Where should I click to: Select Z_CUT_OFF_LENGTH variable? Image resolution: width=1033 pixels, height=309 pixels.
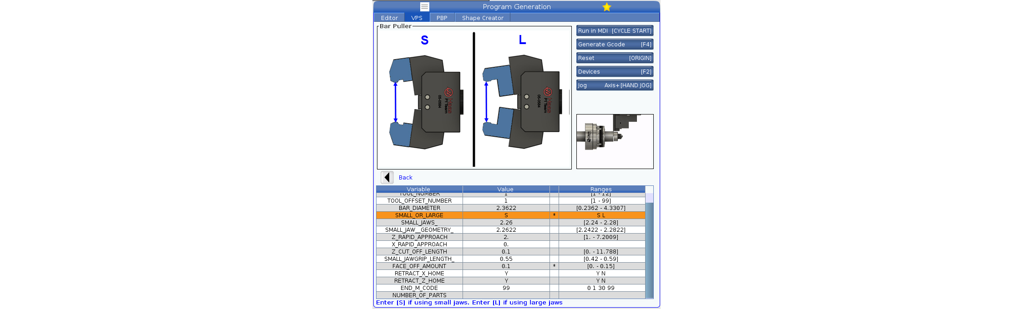click(419, 252)
